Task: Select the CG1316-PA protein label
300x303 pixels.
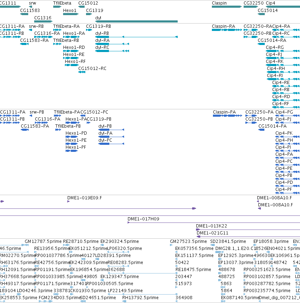Action: 48,119
